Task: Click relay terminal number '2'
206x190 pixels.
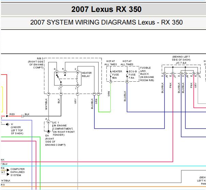Action: [75, 69]
